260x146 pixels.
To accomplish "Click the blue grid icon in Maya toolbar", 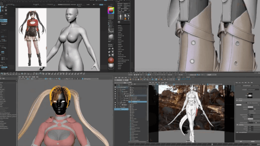I will point(156,79).
